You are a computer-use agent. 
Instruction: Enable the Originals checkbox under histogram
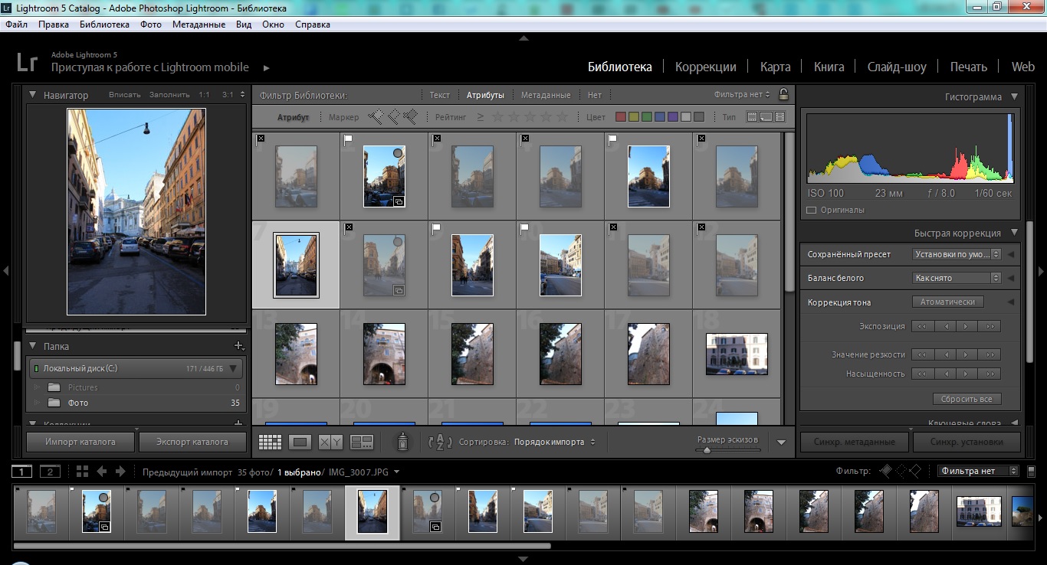[x=812, y=210]
